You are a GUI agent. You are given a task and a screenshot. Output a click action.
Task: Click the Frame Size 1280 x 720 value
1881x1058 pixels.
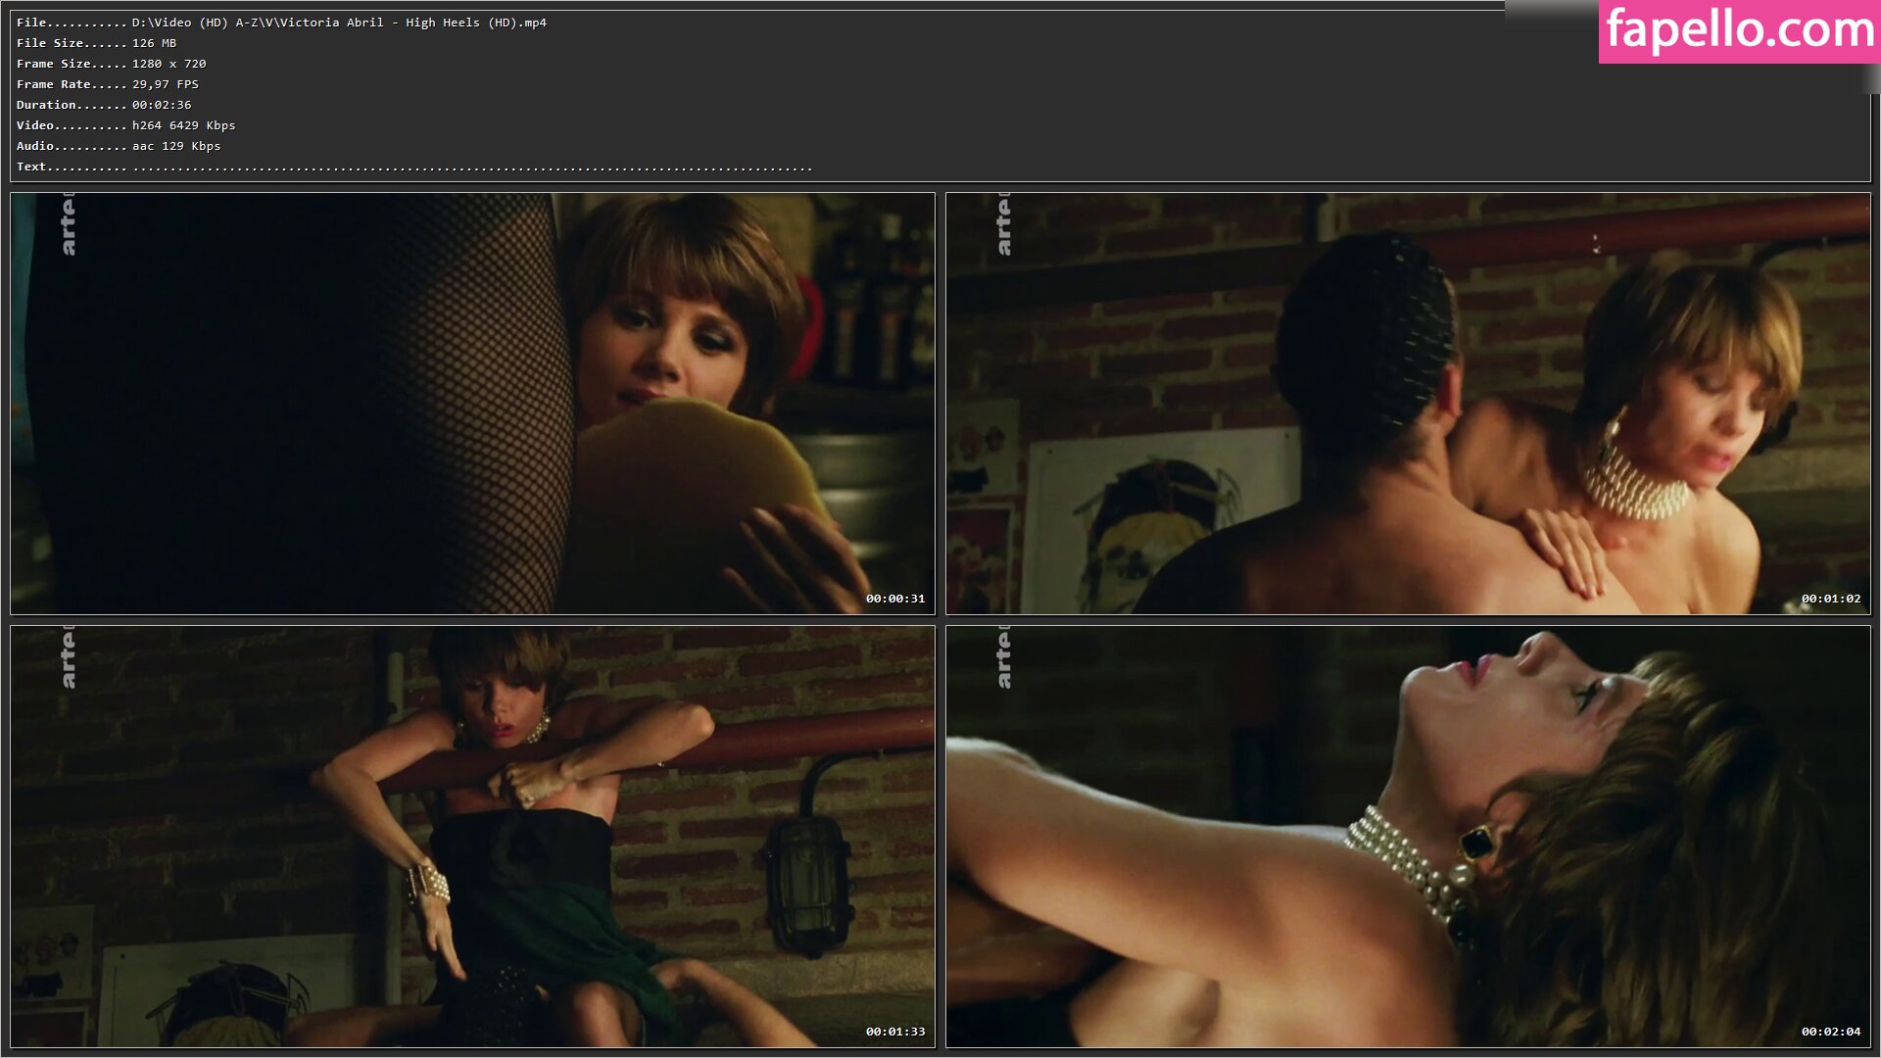[x=169, y=64]
